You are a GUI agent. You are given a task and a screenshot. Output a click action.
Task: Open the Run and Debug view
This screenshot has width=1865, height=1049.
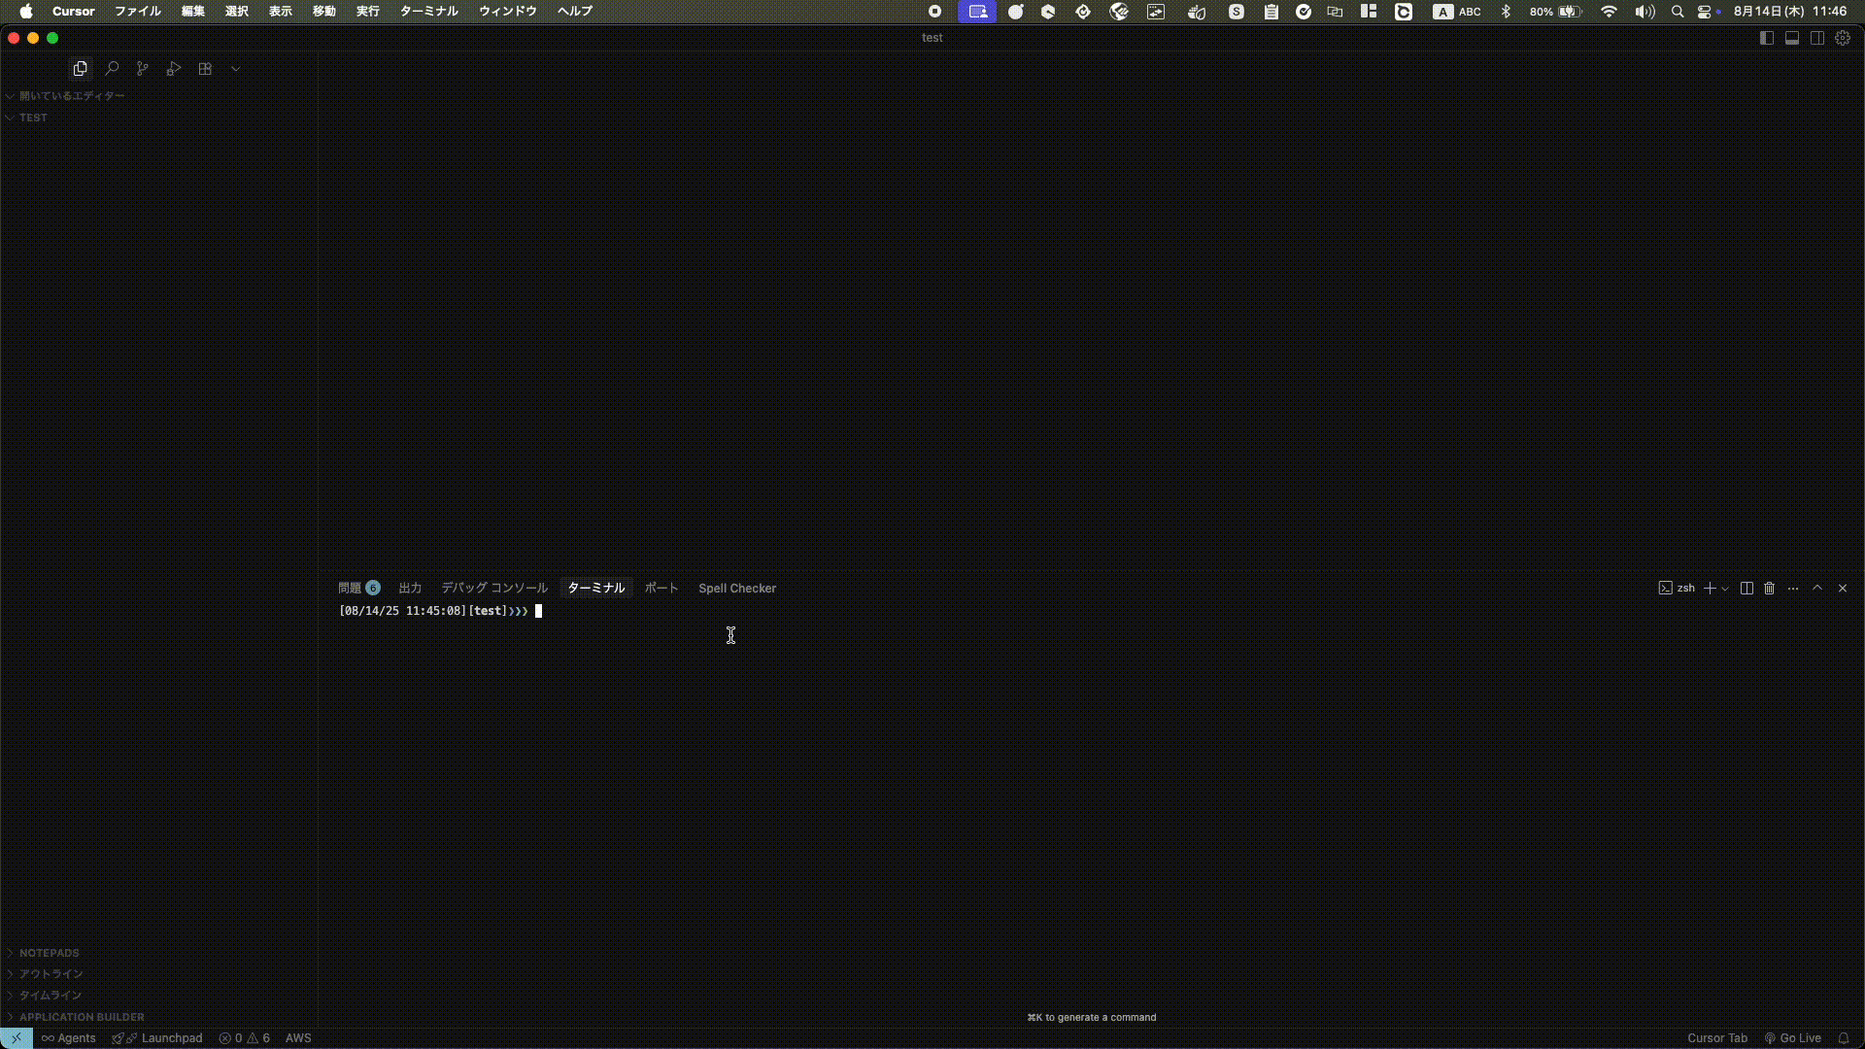tap(174, 69)
